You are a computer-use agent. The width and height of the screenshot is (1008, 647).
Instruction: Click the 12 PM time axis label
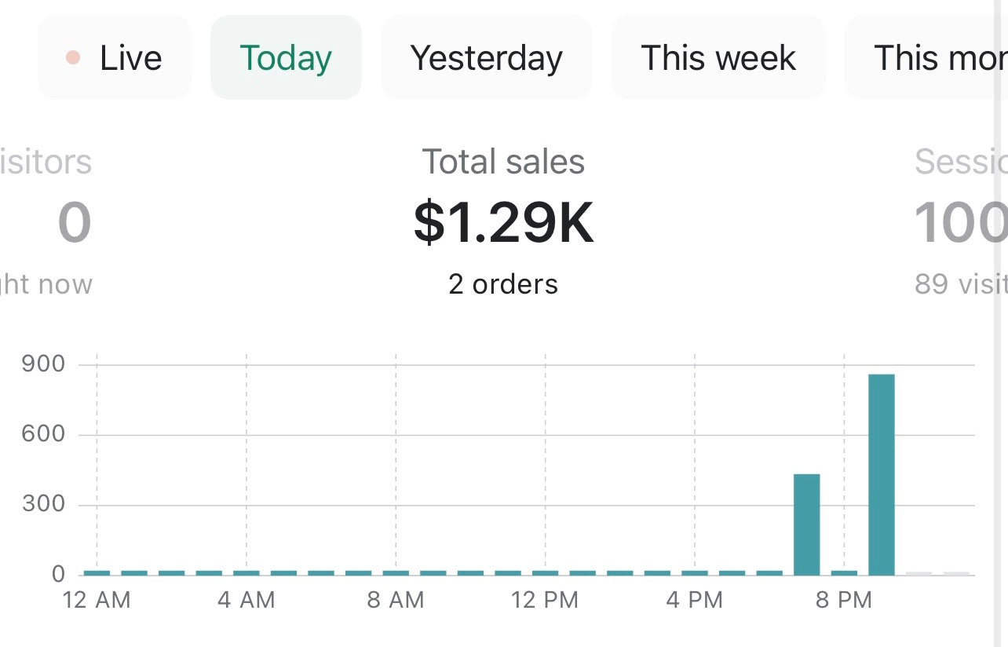click(545, 601)
